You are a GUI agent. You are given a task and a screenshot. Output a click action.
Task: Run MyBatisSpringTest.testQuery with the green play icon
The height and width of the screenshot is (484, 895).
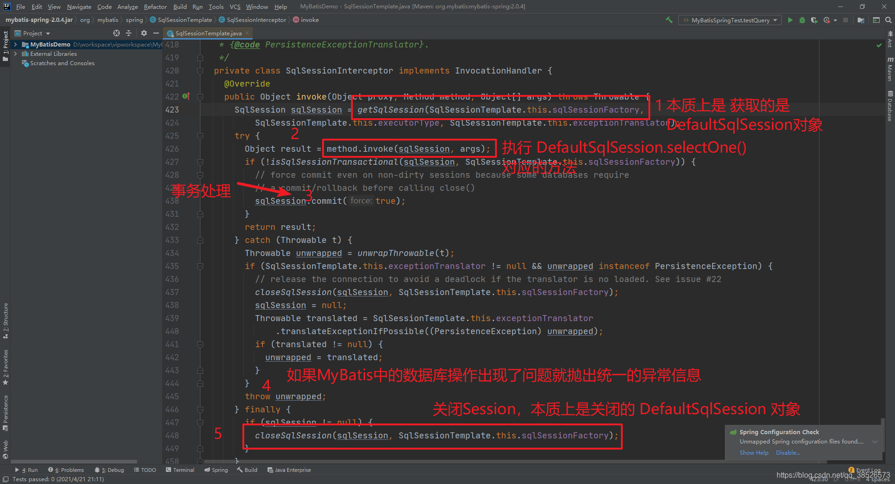coord(790,20)
